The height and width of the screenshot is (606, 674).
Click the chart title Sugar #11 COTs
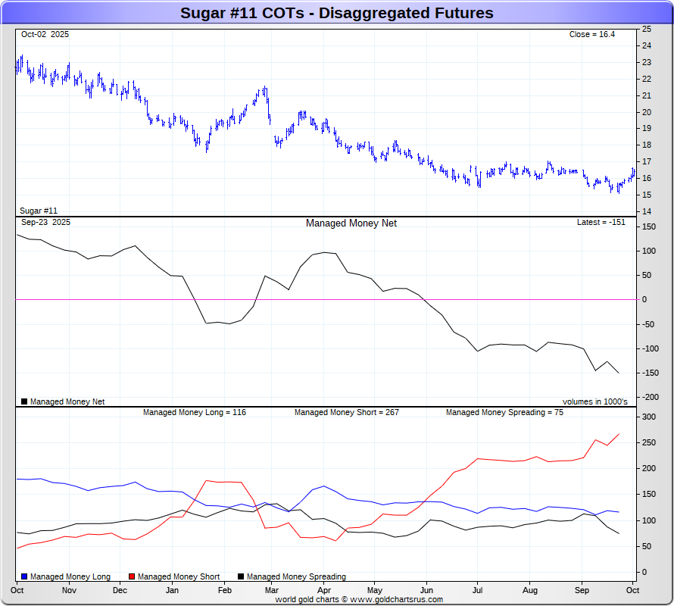[x=336, y=13]
